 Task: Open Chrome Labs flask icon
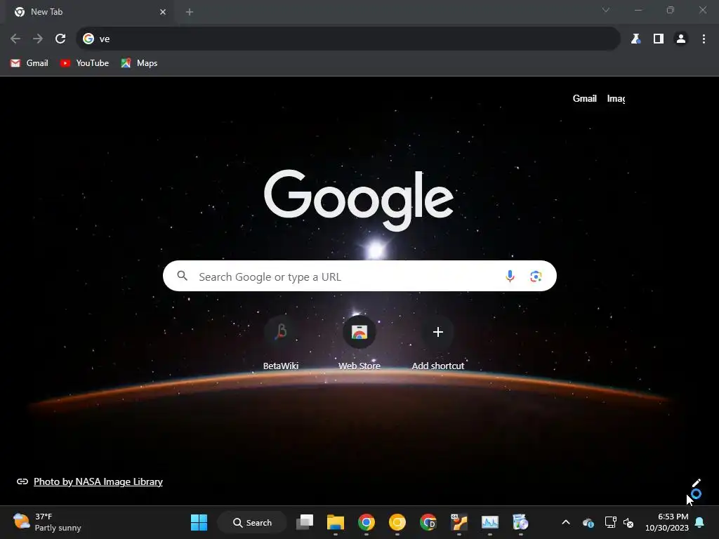[635, 39]
